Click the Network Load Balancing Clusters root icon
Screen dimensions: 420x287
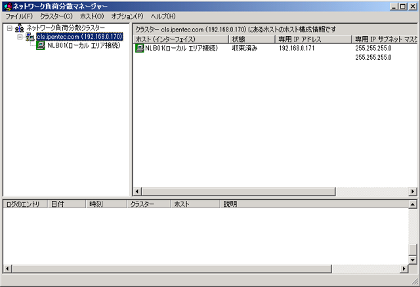pyautogui.click(x=19, y=28)
